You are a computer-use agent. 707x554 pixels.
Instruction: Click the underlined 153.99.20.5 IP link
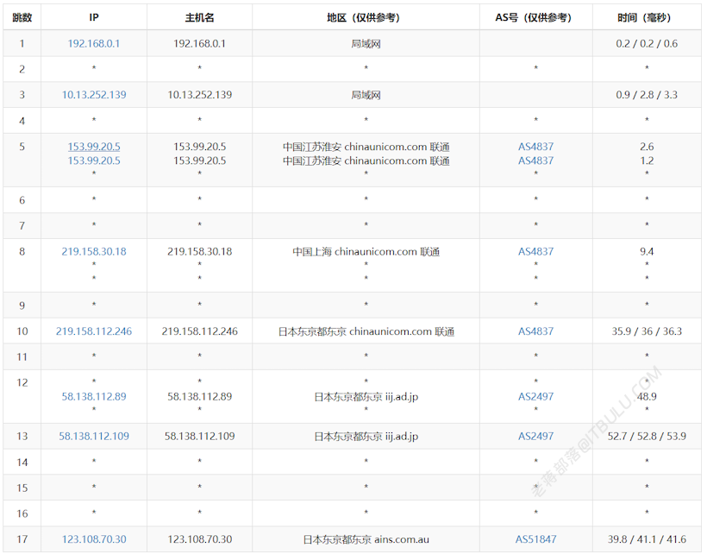click(94, 147)
